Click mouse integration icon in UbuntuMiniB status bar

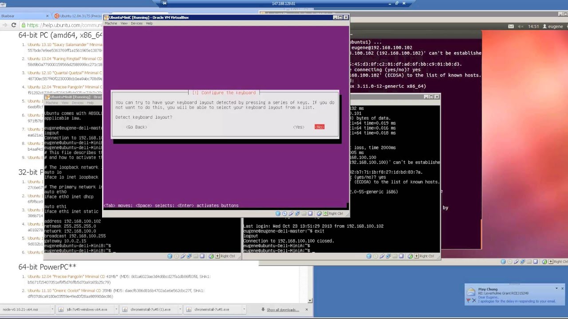pyautogui.click(x=211, y=256)
